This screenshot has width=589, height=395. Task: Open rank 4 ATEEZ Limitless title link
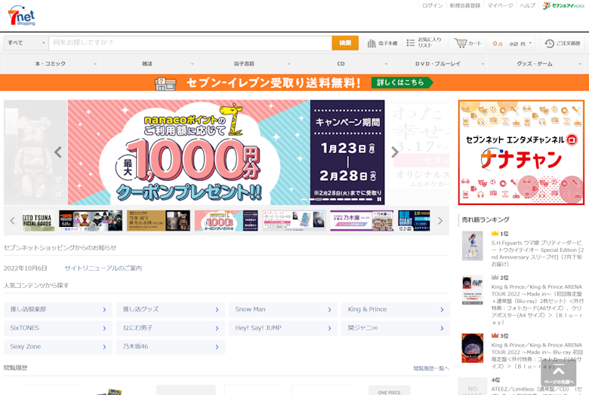538,390
